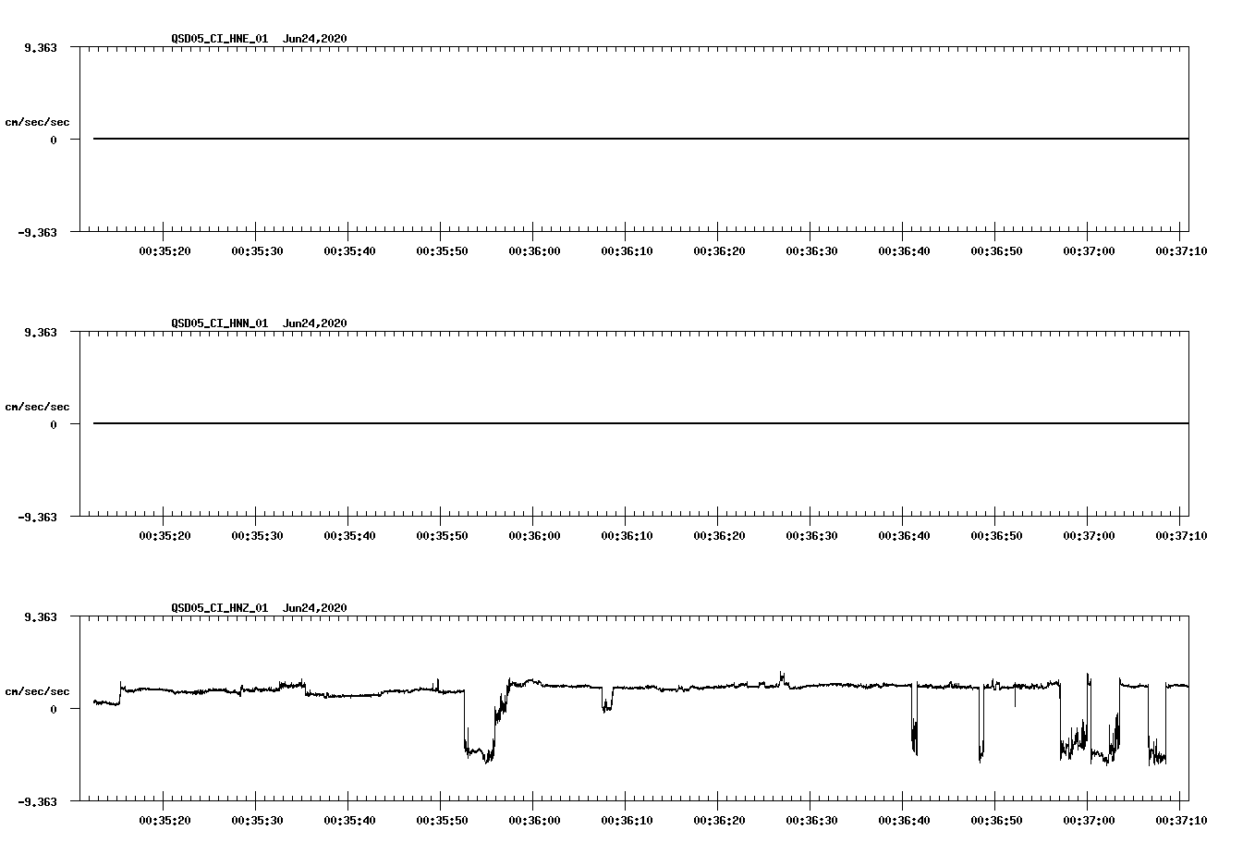Image resolution: width=1255 pixels, height=854 pixels.
Task: Click the 00:35:20 time label on HNZ axis
Action: [164, 820]
